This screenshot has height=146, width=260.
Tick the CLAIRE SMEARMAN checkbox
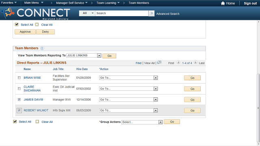pos(19,88)
